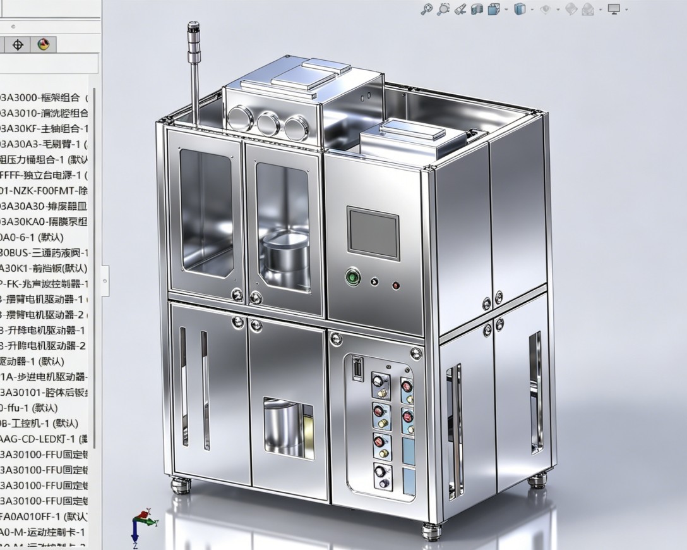Select the 驱动器-1 (默认) tree item
This screenshot has height=550, width=687.
tap(32, 362)
